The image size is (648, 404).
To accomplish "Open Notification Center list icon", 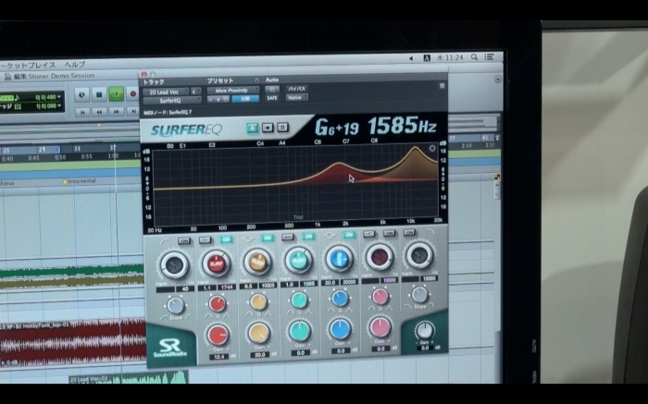I will click(490, 57).
